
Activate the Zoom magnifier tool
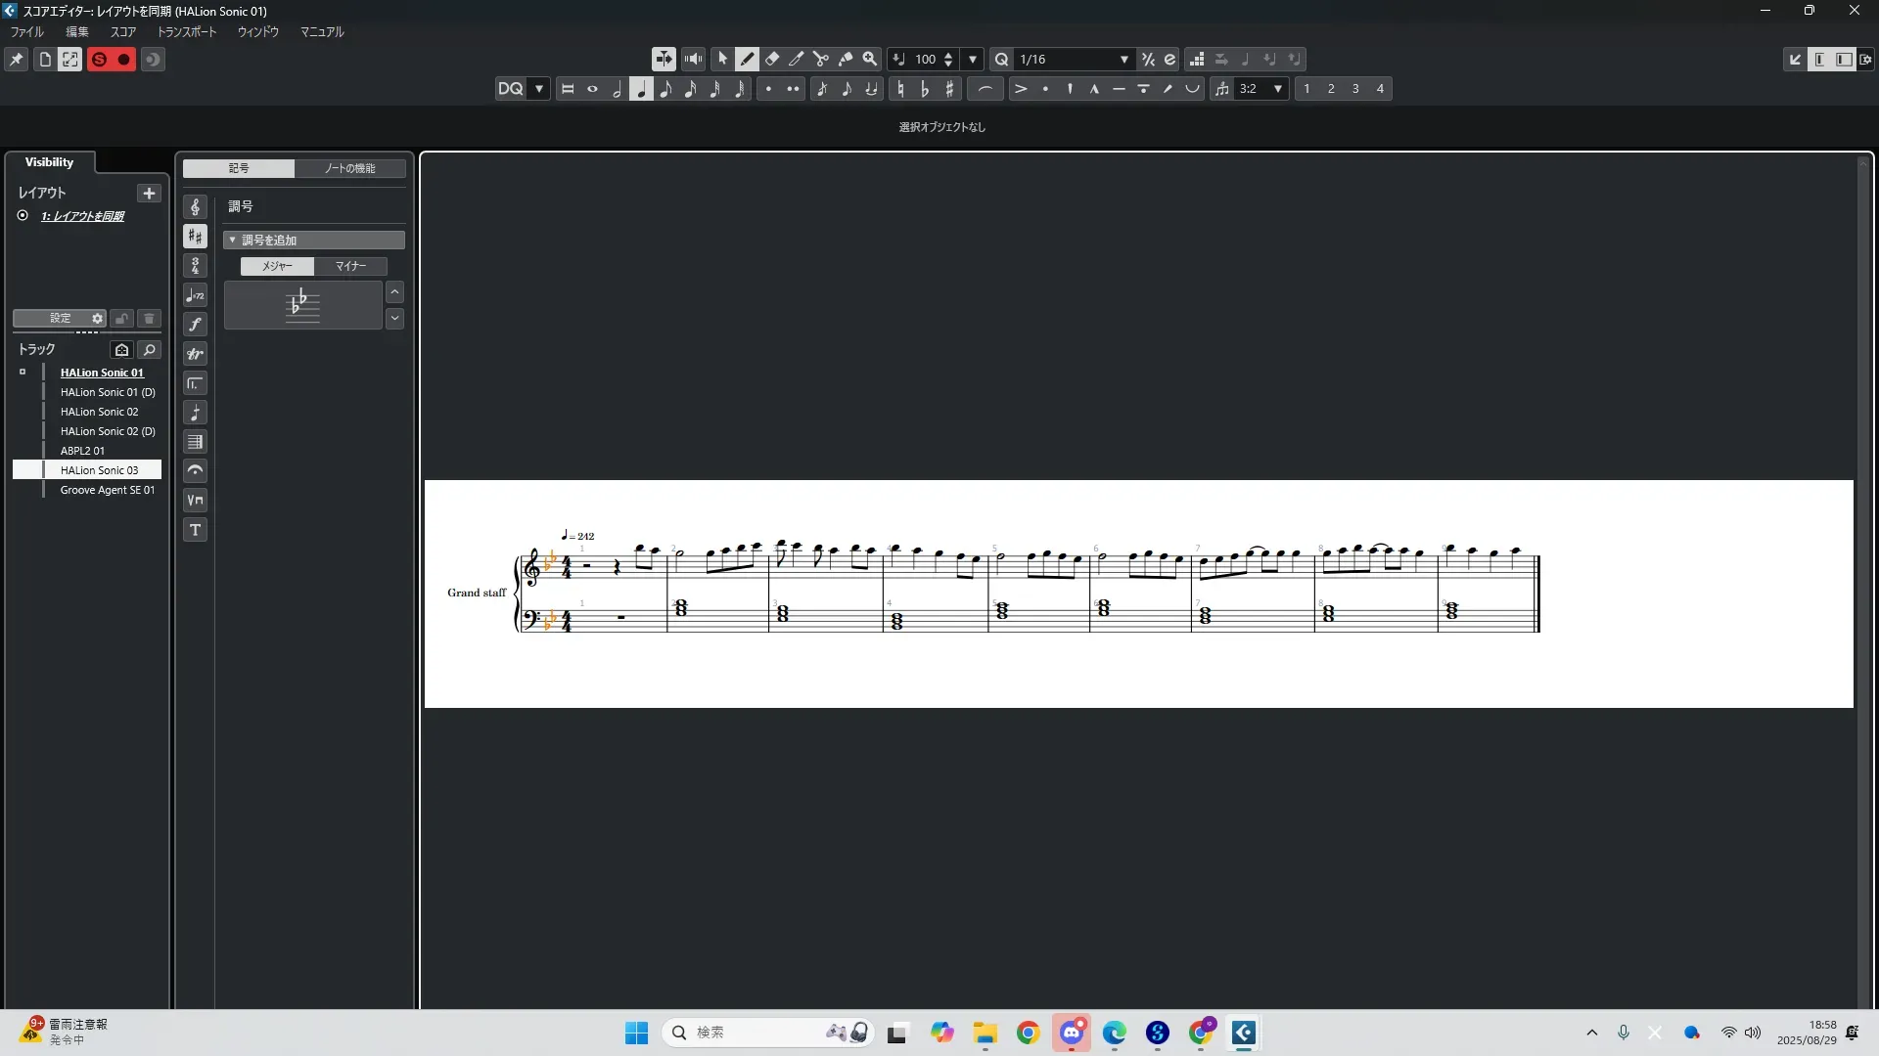[869, 60]
